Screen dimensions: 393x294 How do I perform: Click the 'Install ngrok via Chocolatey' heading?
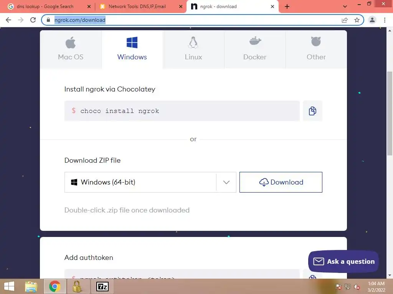(x=110, y=89)
